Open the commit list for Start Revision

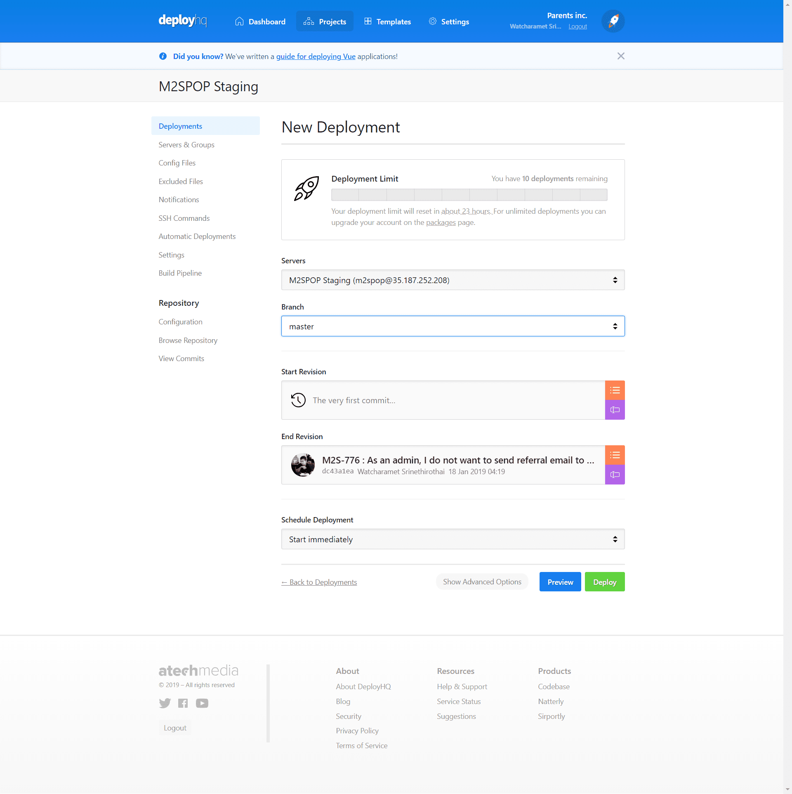point(615,390)
